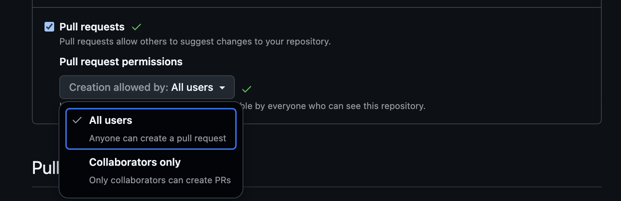Click the horizontal divider below the Pull heading
Viewport: 621px width, 201px height.
408,187
